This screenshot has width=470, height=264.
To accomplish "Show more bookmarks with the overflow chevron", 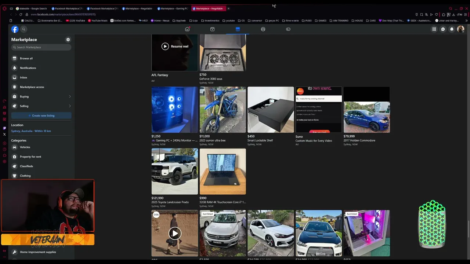I will [466, 21].
